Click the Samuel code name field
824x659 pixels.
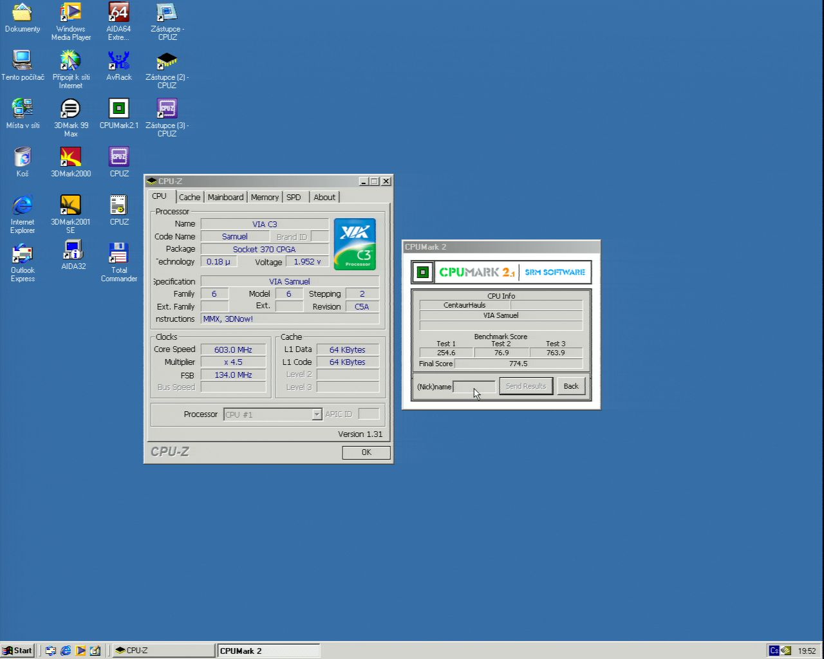235,237
